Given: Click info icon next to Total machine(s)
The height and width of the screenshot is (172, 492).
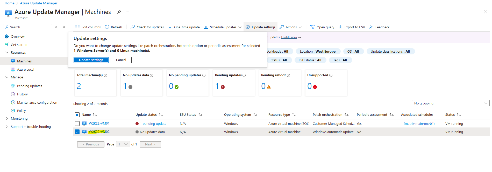Looking at the screenshot, I should 105,75.
